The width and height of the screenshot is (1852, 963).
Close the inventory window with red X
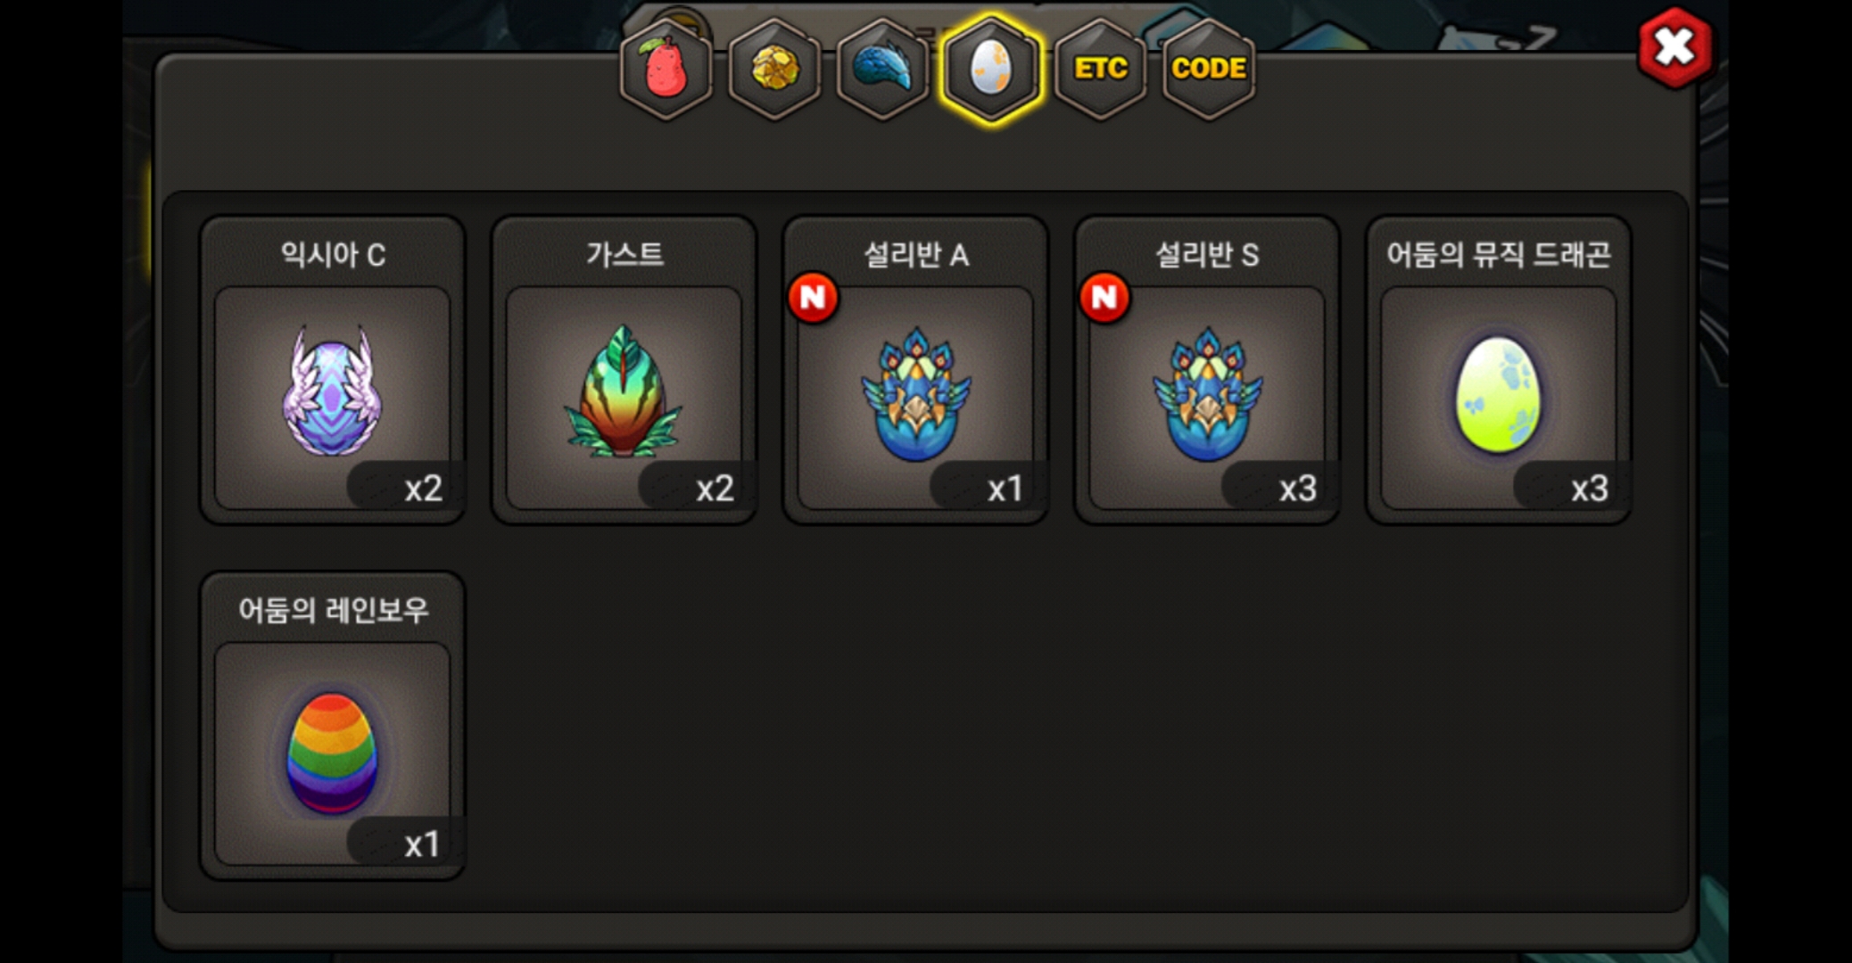pos(1674,47)
